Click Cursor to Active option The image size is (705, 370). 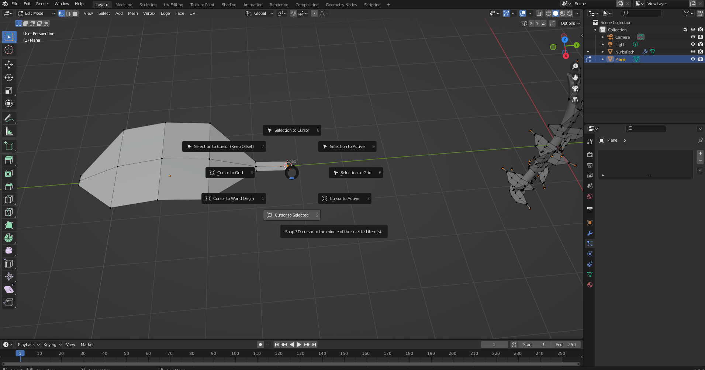[x=345, y=198]
